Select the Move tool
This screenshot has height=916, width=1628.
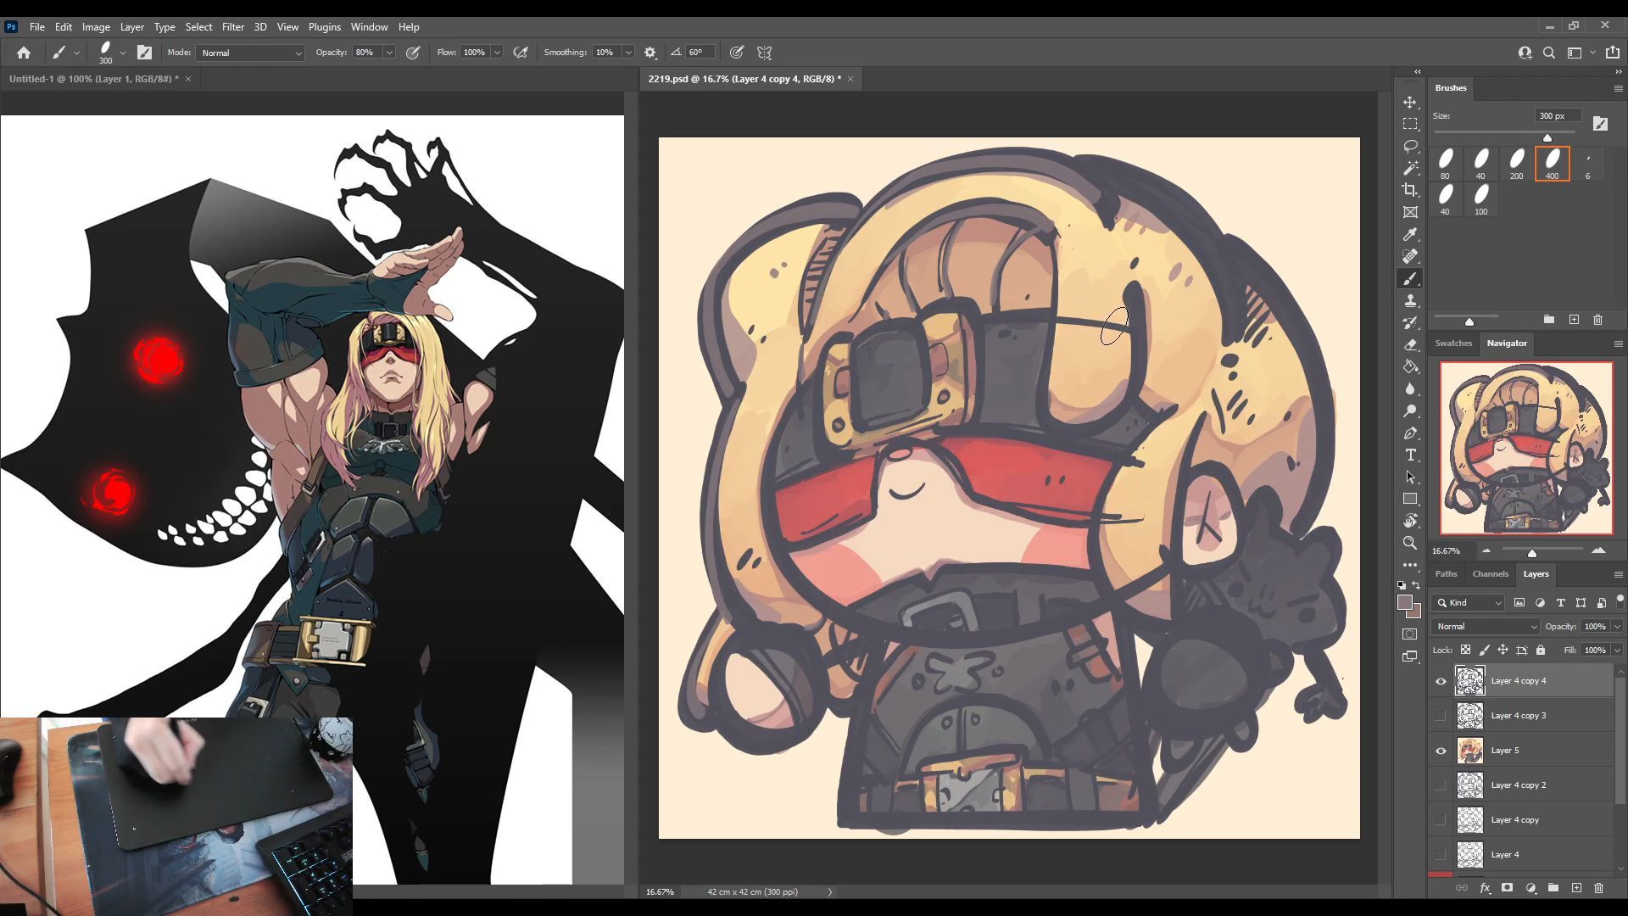pos(1410,102)
